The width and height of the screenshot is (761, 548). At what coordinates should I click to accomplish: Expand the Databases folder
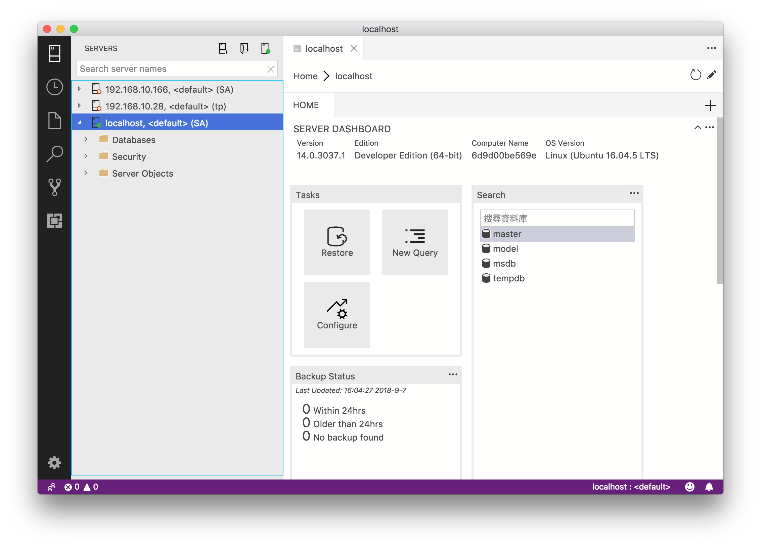(x=86, y=139)
